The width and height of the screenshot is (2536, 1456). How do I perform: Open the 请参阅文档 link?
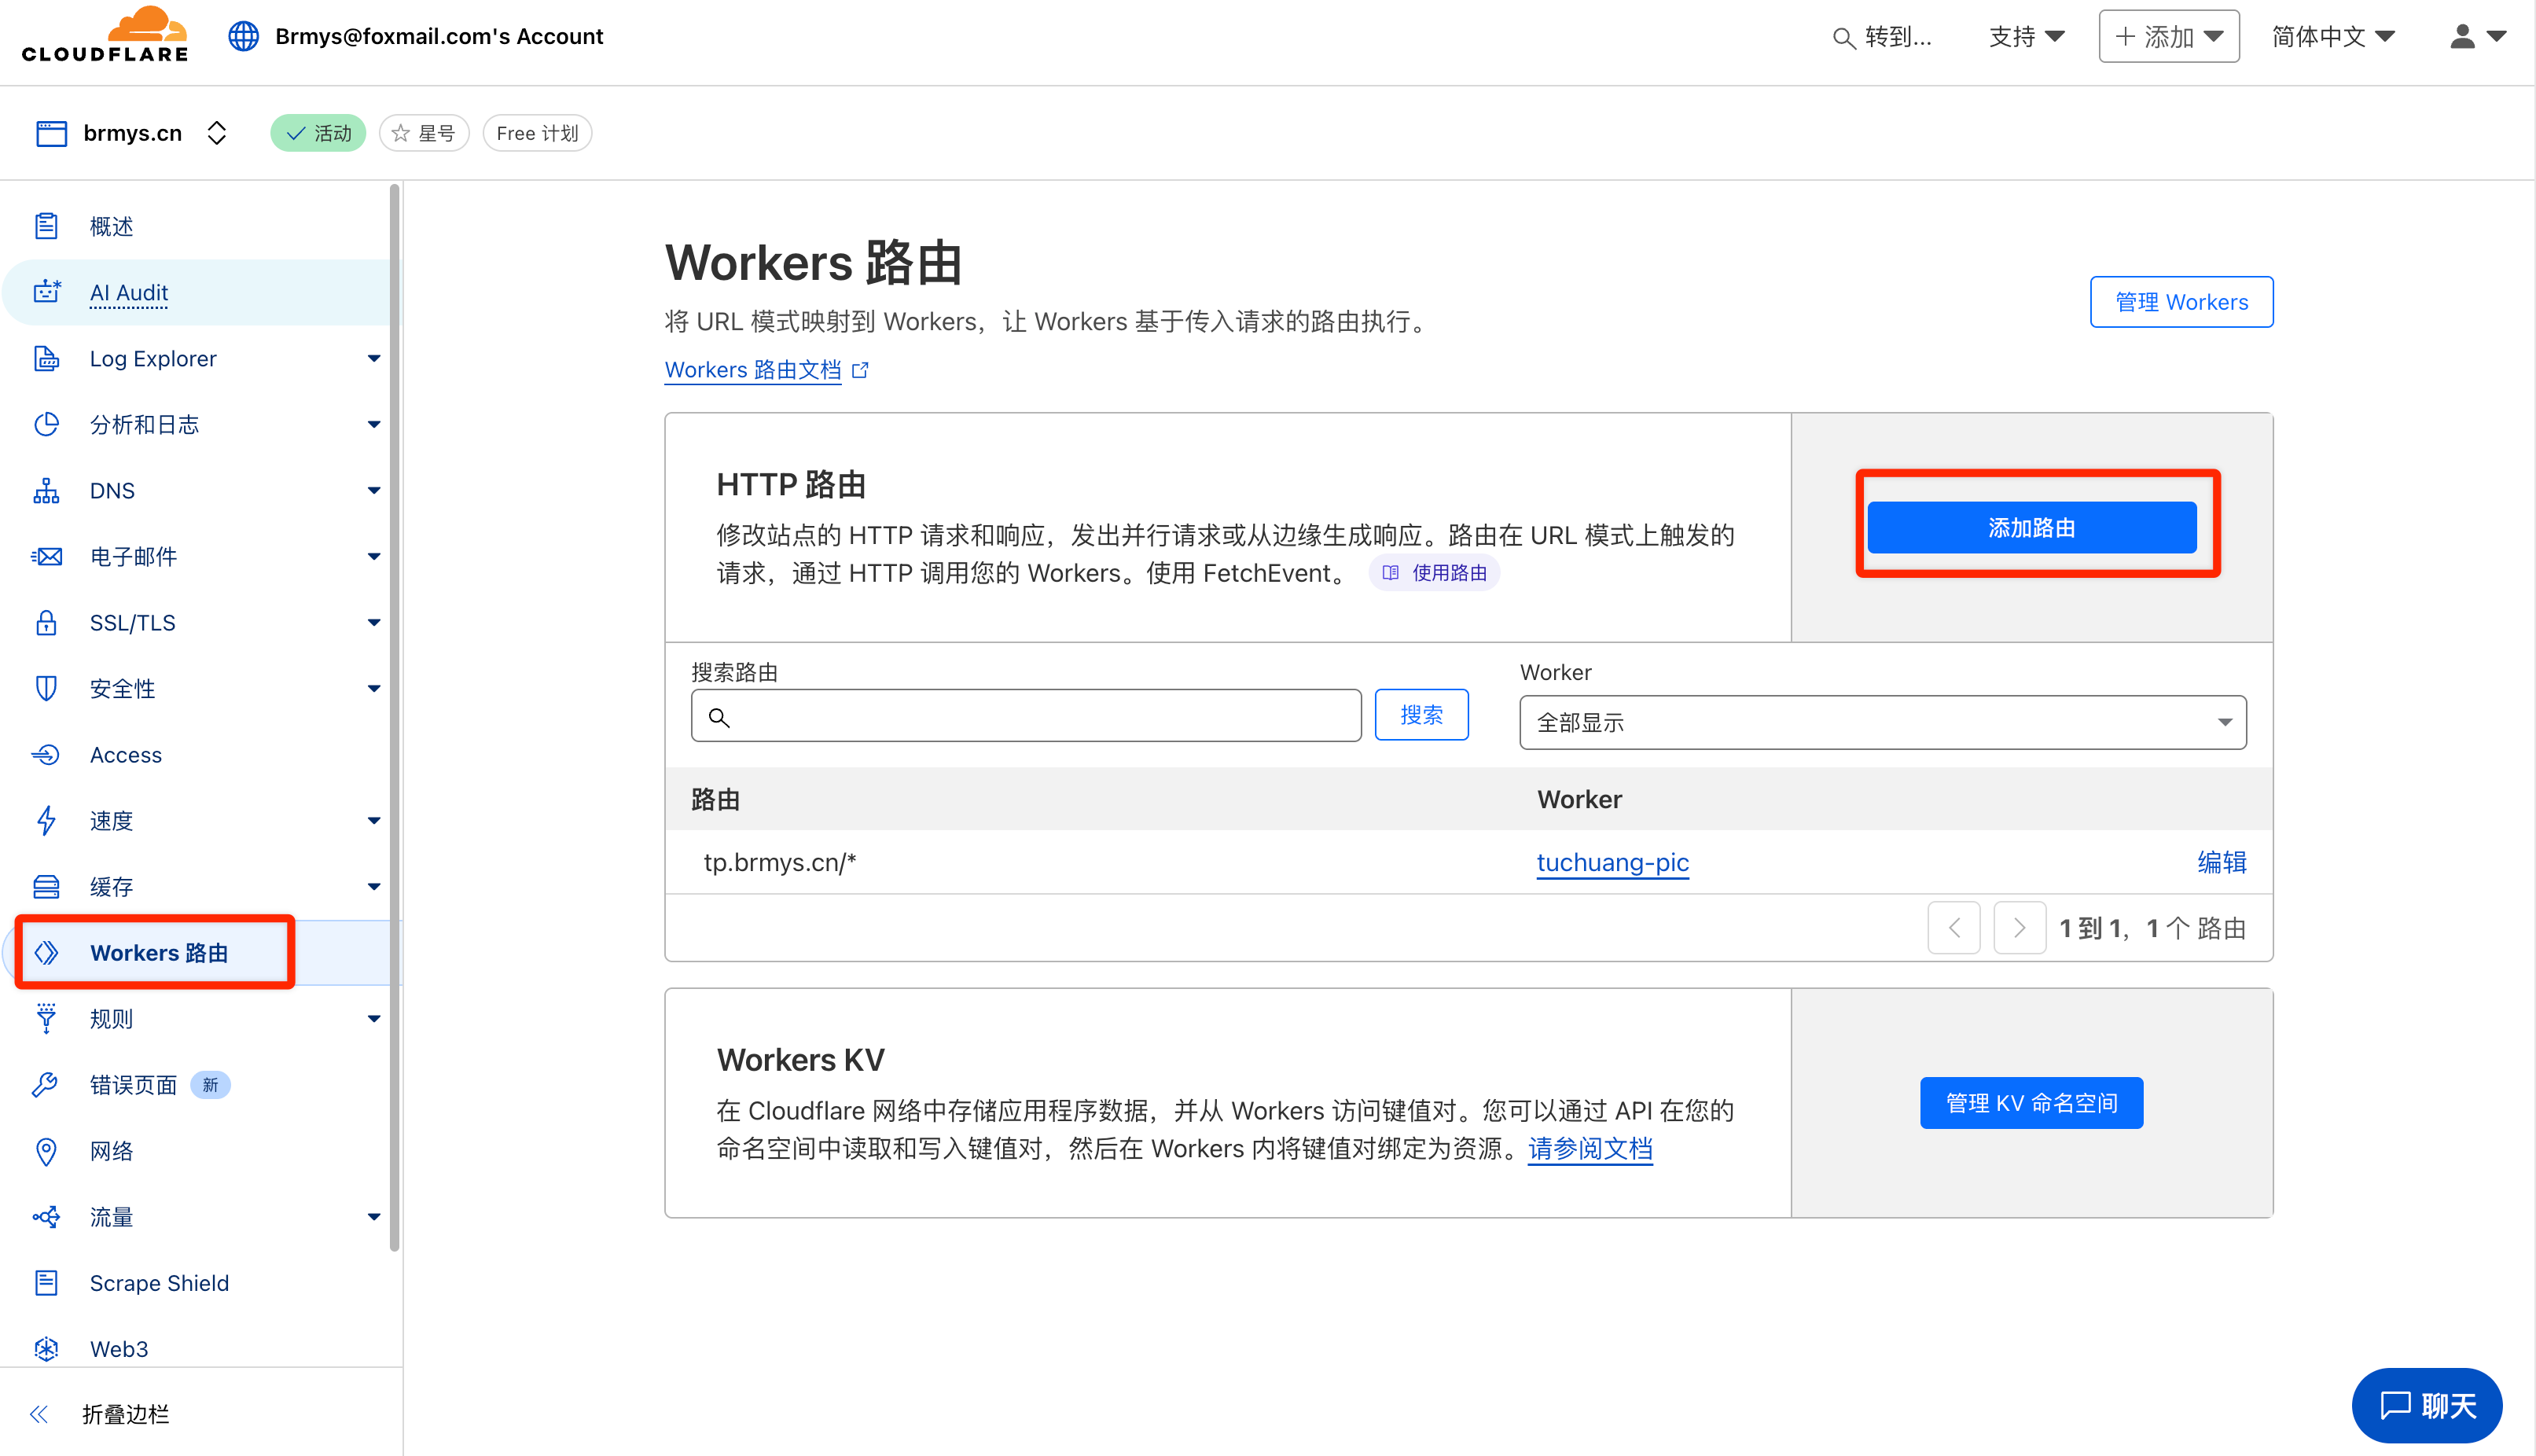coord(1590,1148)
